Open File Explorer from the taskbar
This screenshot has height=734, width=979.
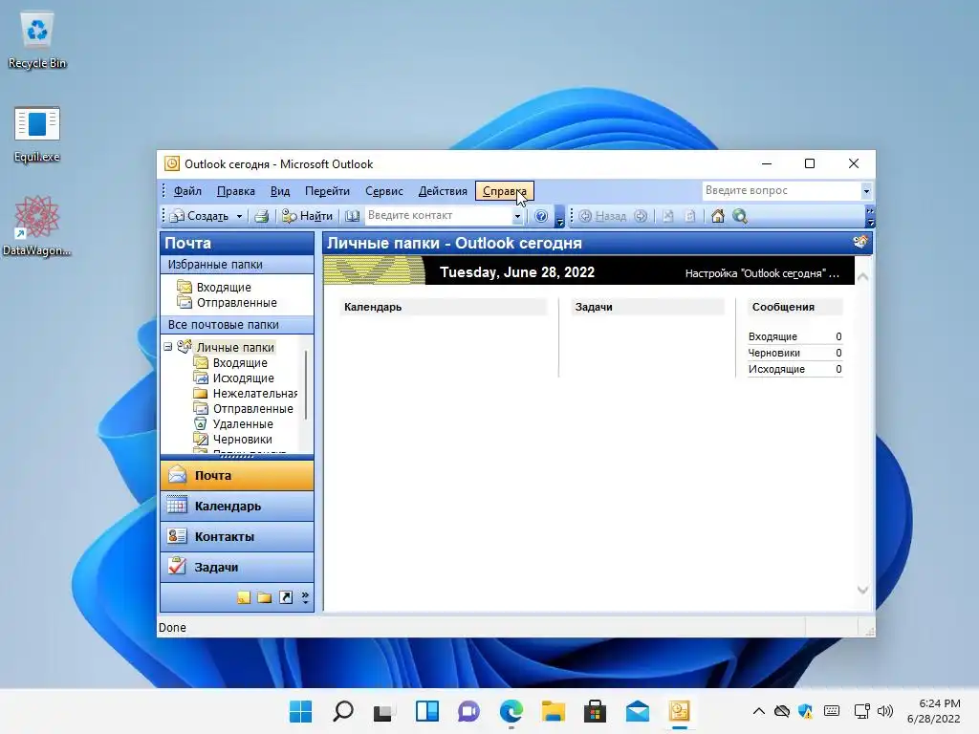pos(554,711)
